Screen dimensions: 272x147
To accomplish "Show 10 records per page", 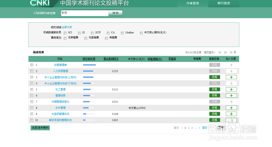I will pyautogui.click(x=220, y=53).
